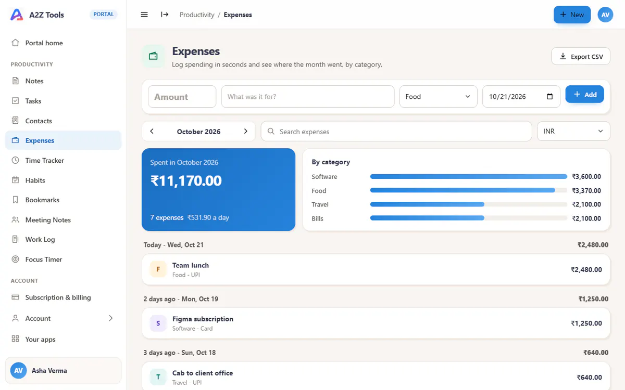Click the Travel category progress bar
Viewport: 625px width, 390px height.
[x=468, y=204]
